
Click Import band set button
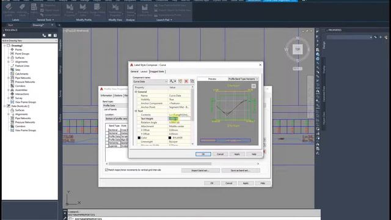point(200,170)
